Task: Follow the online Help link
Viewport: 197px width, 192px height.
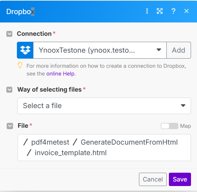Action: [61, 74]
